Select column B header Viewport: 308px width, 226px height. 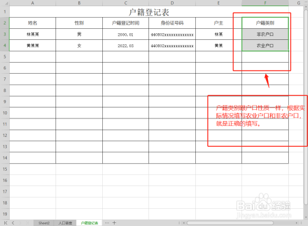click(79, 3)
